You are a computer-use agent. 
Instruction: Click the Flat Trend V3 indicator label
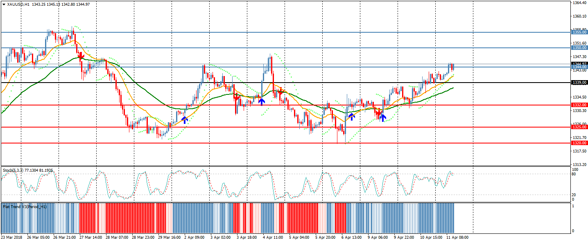pyautogui.click(x=25, y=207)
